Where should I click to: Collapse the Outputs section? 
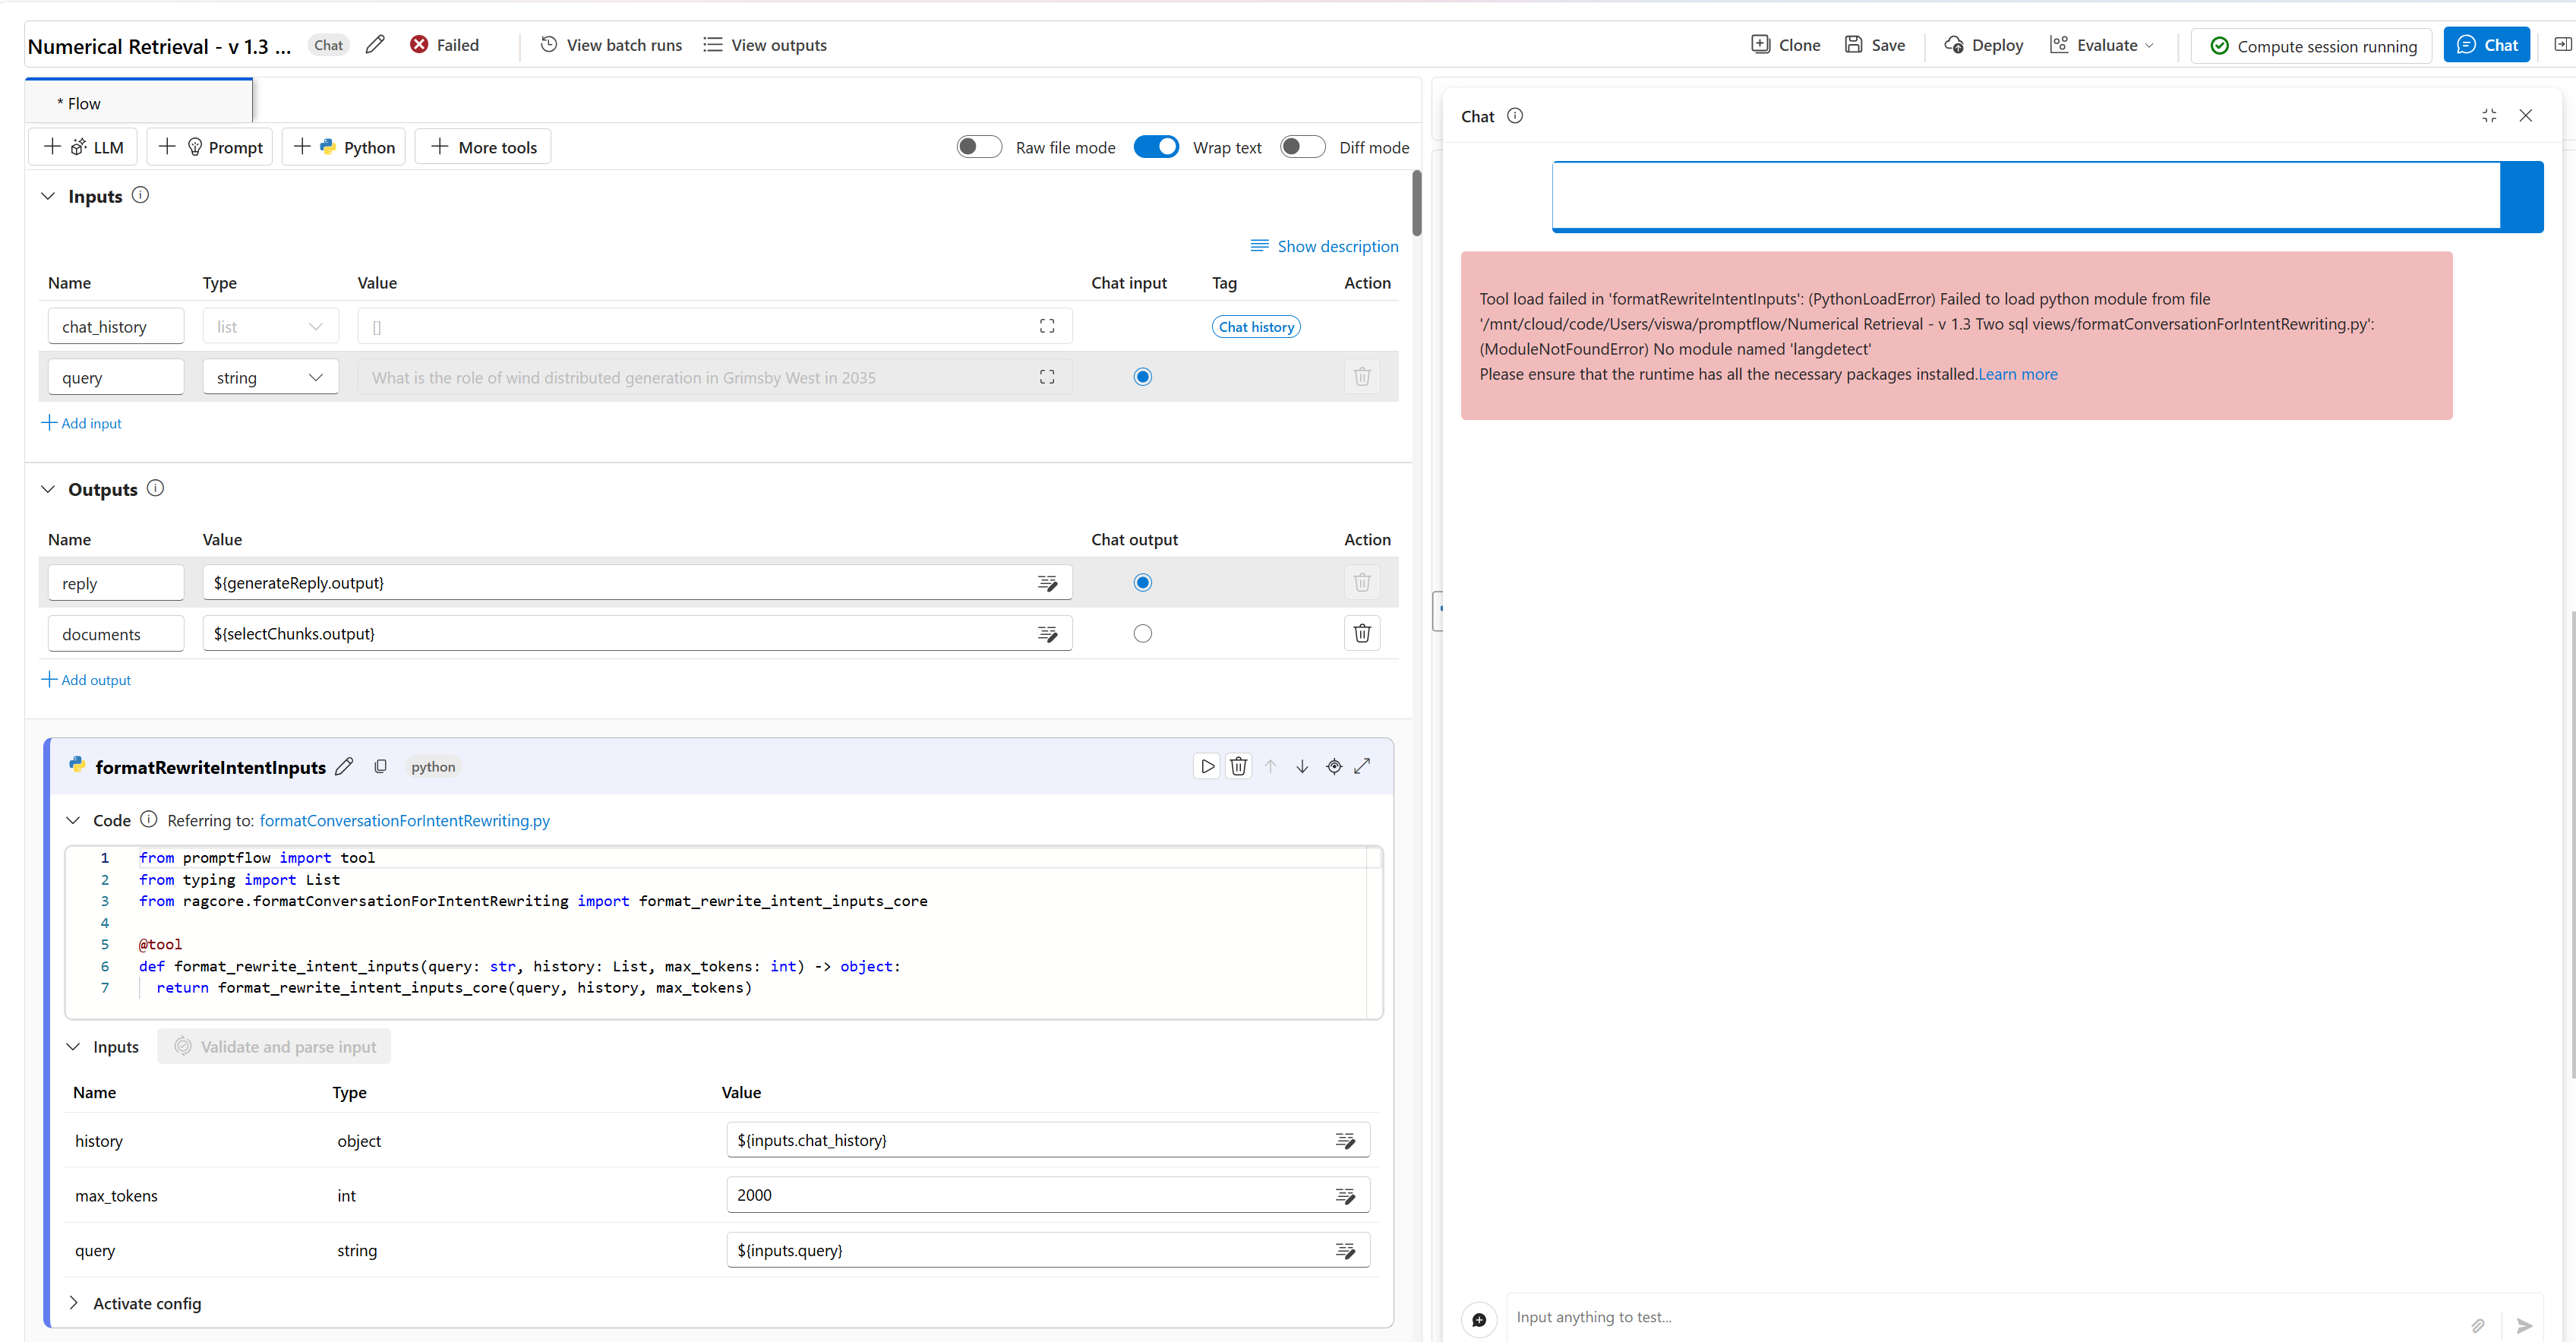tap(48, 489)
